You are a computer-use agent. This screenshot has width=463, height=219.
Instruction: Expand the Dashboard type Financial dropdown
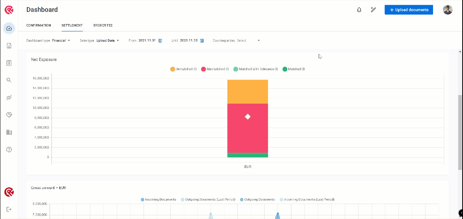61,40
